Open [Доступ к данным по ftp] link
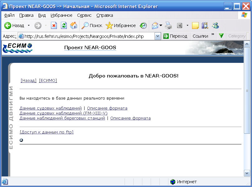Screen dimensions: 252x187 pyautogui.click(x=47, y=132)
